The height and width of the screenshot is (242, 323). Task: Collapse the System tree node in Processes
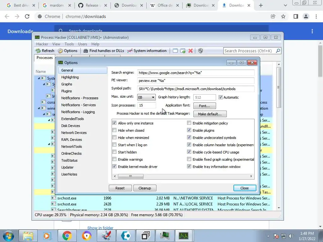(x=39, y=78)
